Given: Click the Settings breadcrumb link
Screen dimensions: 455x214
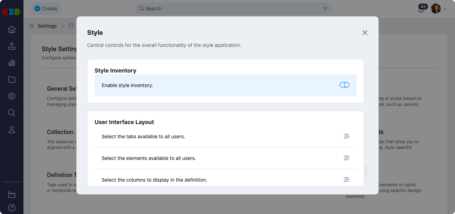Looking at the screenshot, I should pyautogui.click(x=47, y=26).
